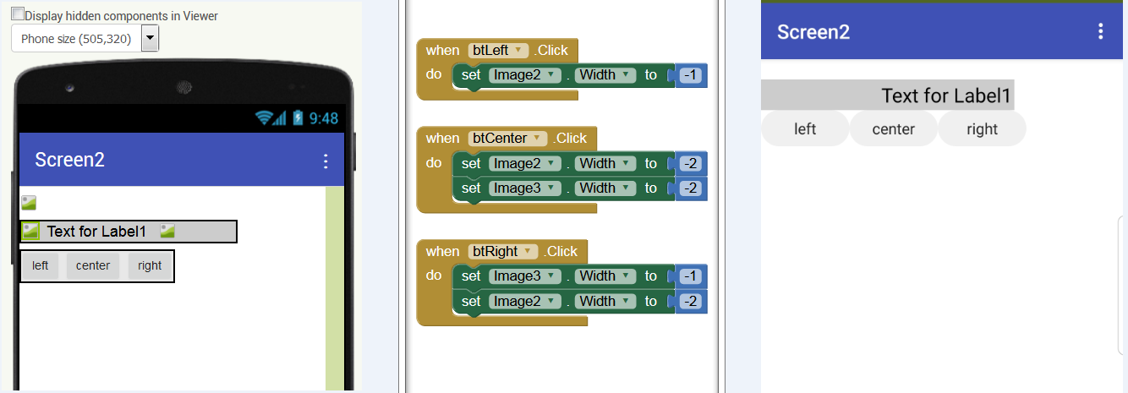Click the battery icon in phone status bar
The image size is (1128, 393).
(298, 118)
